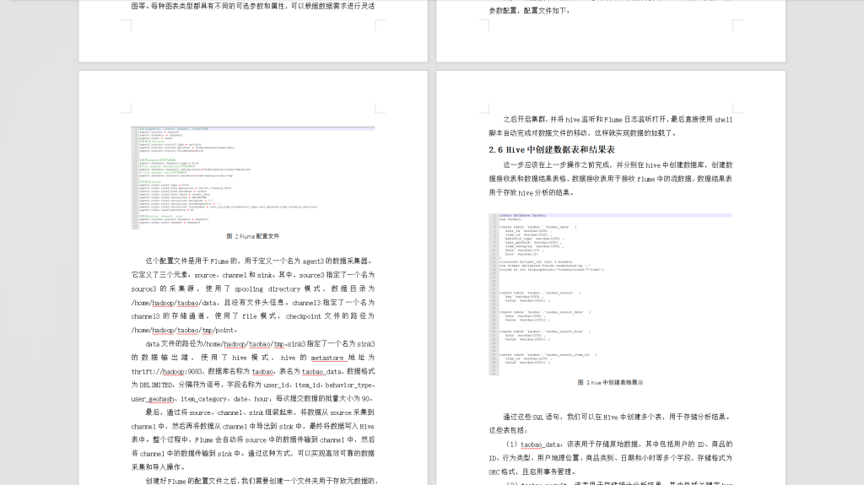This screenshot has height=485, width=864.
Task: Click the phrase "spooling directory"
Action: [x=266, y=288]
